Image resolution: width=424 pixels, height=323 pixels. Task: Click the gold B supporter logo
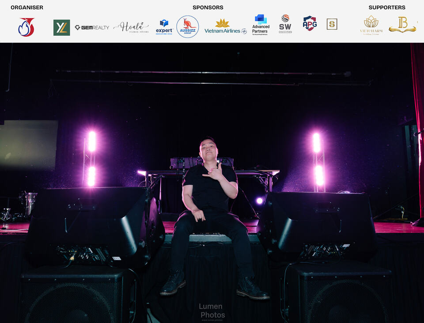pos(402,25)
